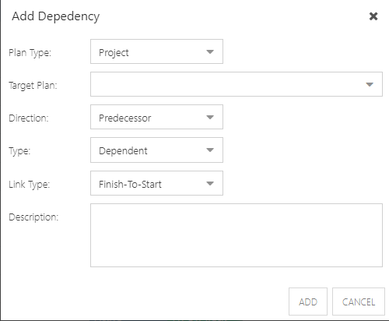
Task: Focus the empty Target Plan combo box
Action: [237, 84]
